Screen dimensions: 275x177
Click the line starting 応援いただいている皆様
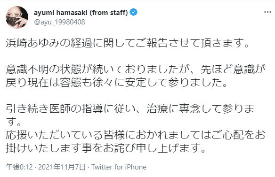tap(136, 135)
